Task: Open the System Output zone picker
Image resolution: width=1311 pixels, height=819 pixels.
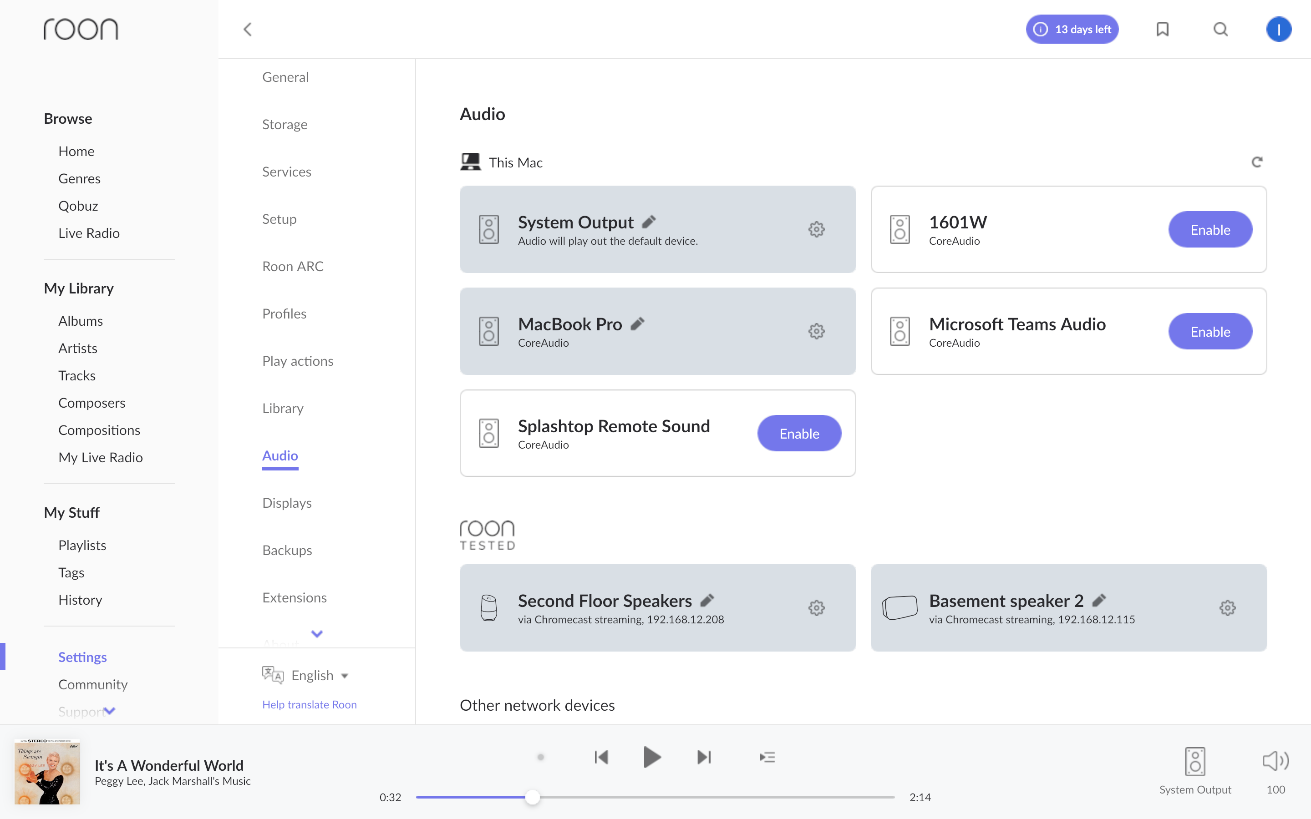Action: 1195,771
